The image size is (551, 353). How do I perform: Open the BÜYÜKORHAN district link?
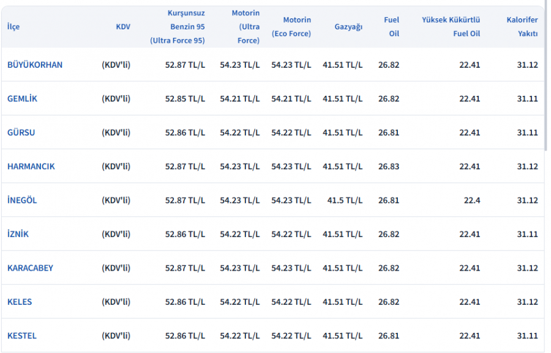pos(35,65)
